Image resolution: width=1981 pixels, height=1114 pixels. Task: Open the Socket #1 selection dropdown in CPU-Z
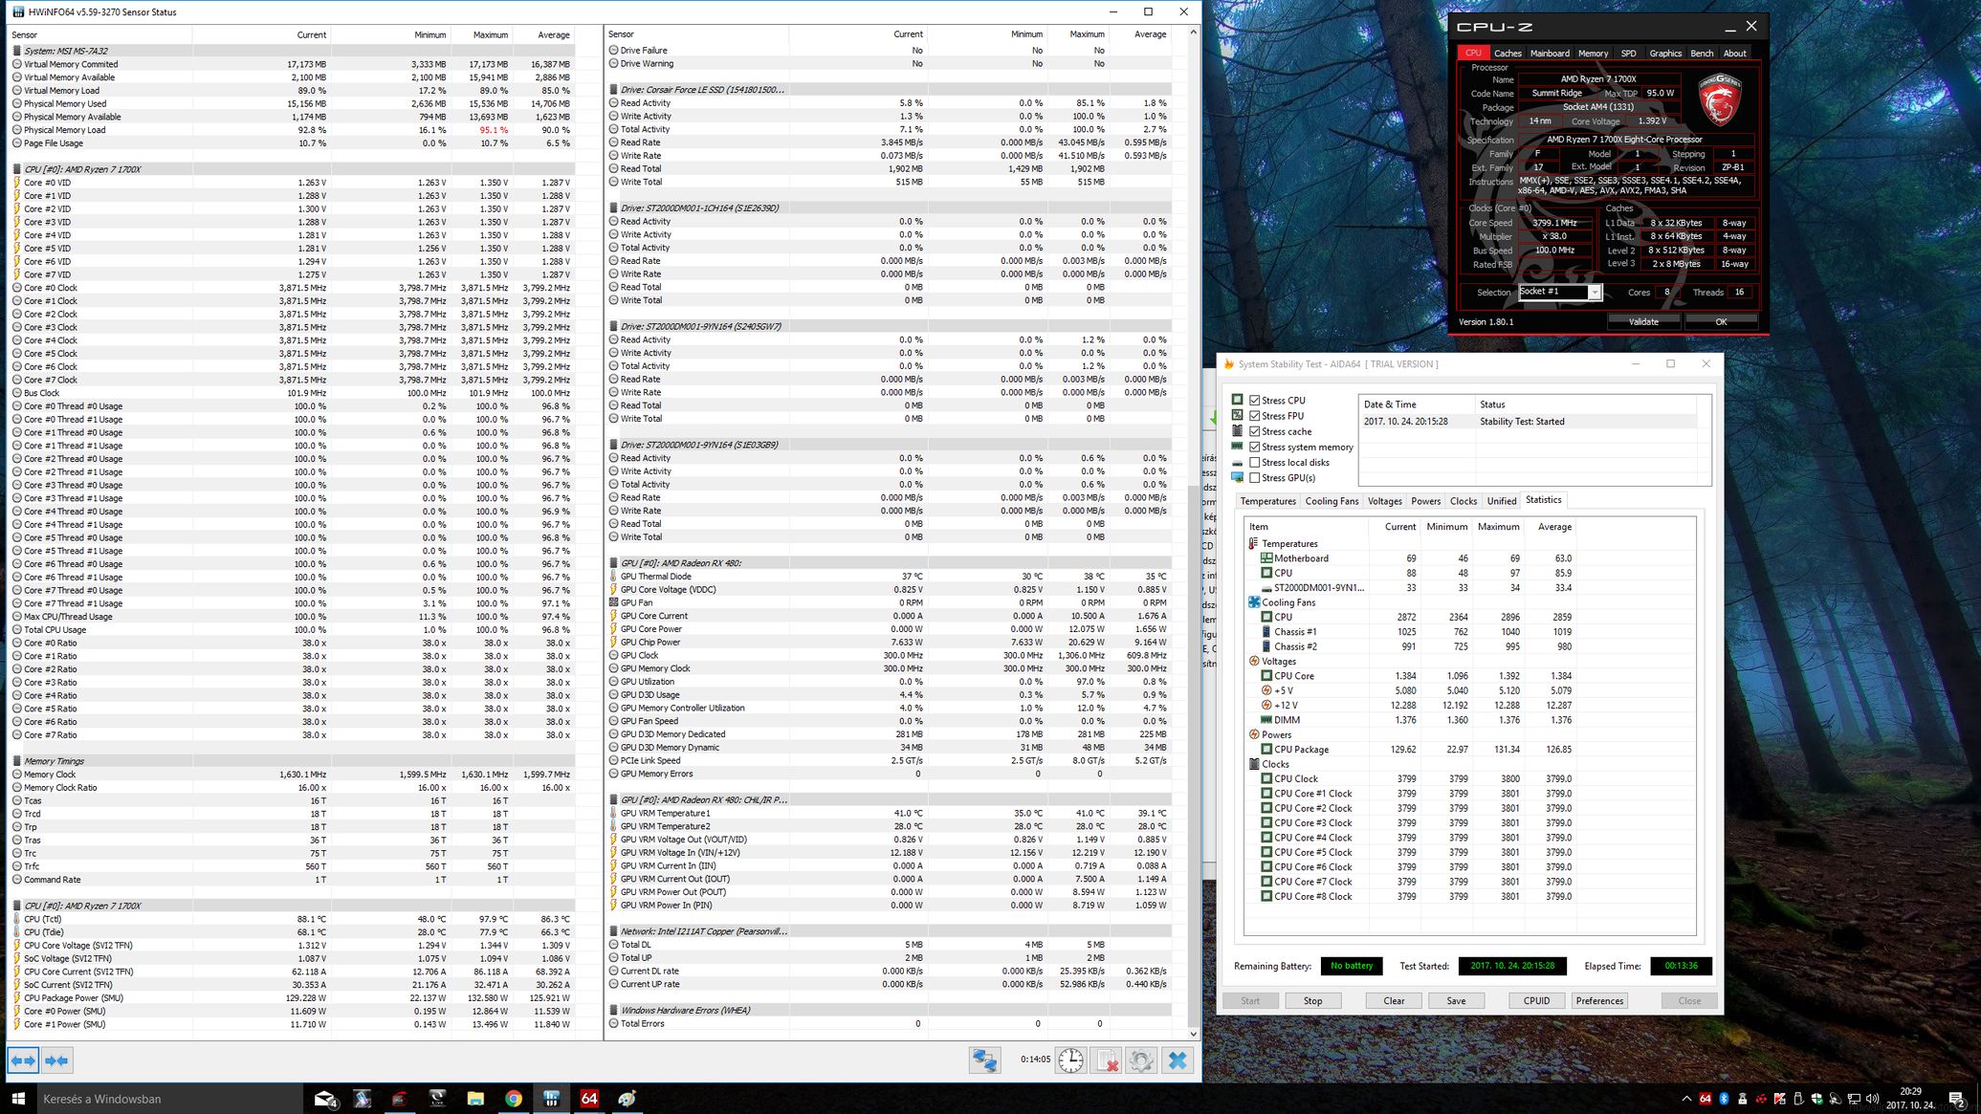click(1560, 292)
